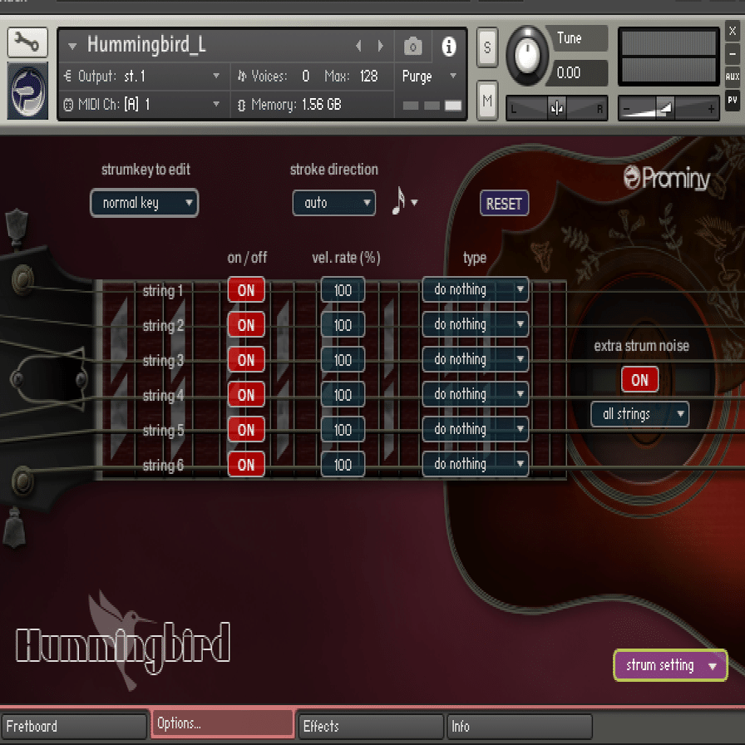Click the Max voices value 128
Image resolution: width=745 pixels, height=745 pixels.
(x=368, y=76)
